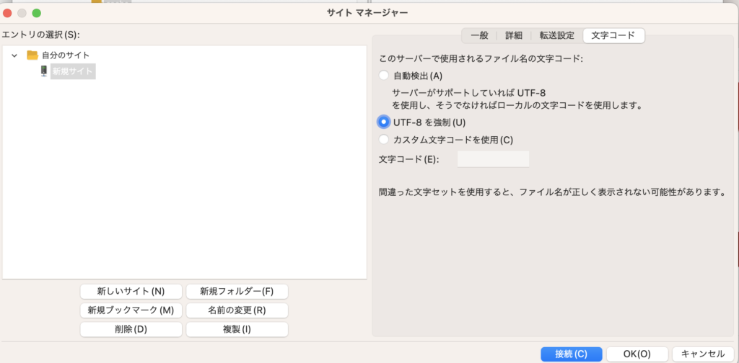Click the 新規ブックマーク (M) button
739x363 pixels.
click(x=131, y=310)
